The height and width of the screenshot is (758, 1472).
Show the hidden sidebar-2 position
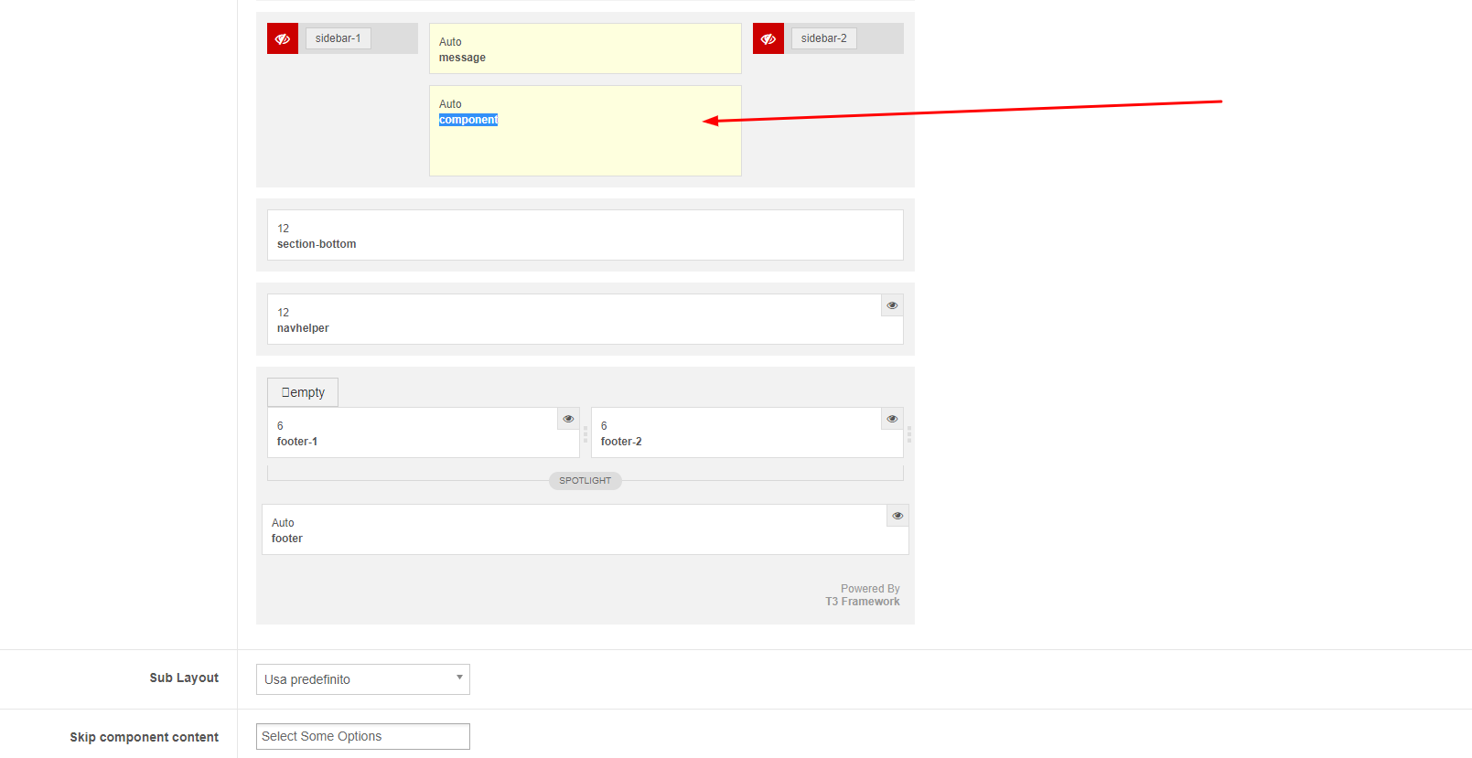pos(768,38)
